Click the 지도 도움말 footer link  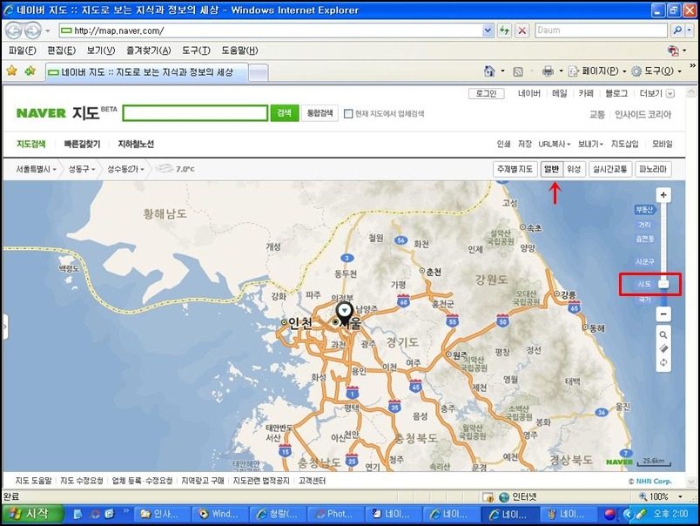[x=33, y=481]
